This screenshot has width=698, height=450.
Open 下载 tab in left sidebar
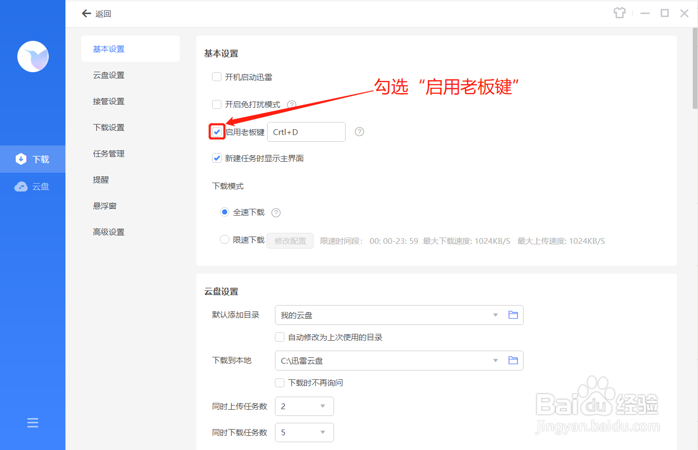pos(32,159)
